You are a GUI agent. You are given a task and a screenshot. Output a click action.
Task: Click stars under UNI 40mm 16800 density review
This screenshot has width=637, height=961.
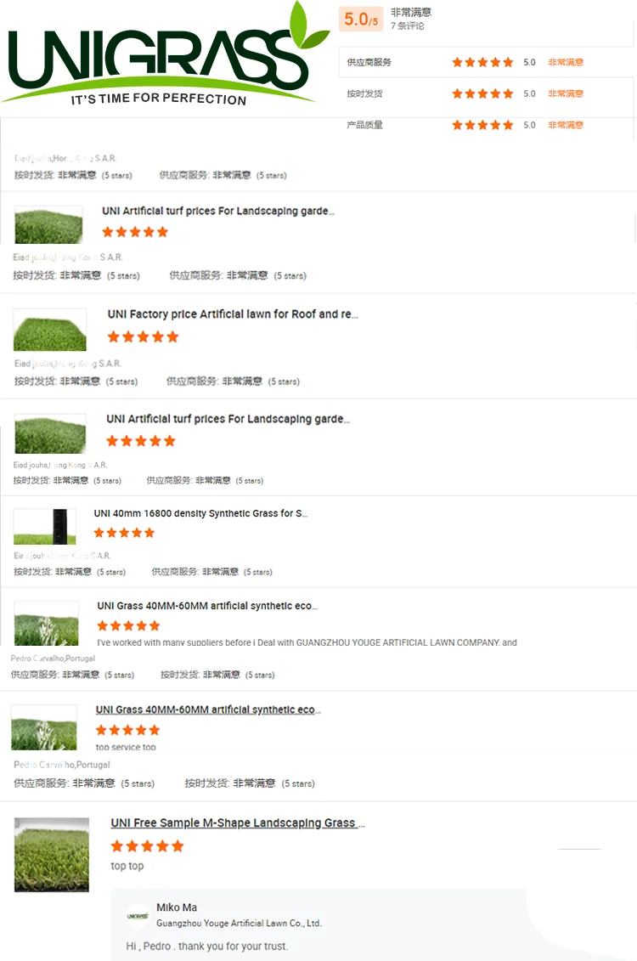click(124, 533)
